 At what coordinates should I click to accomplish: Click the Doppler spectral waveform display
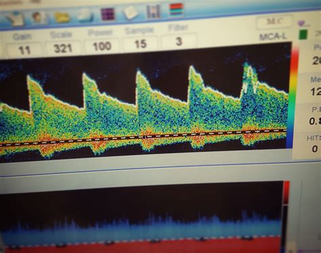click(x=144, y=103)
